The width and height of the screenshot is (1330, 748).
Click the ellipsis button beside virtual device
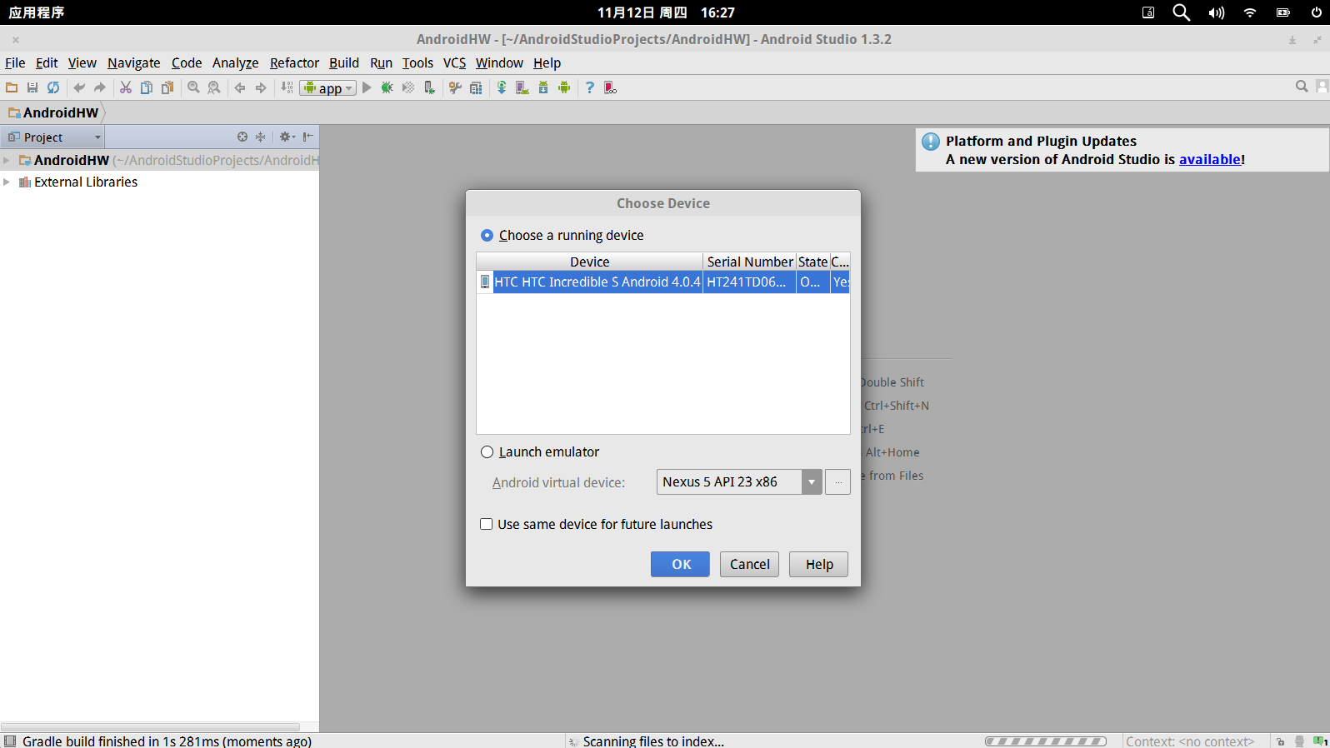[838, 481]
